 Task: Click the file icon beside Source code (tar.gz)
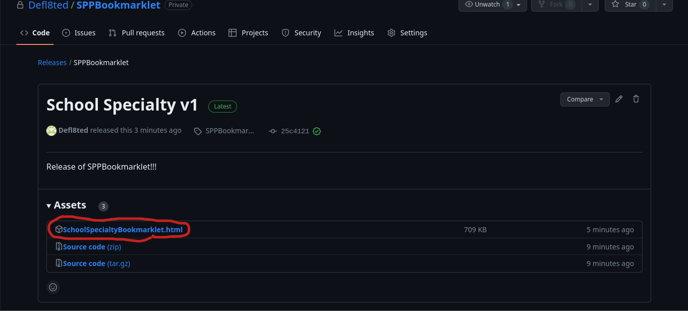pyautogui.click(x=59, y=264)
